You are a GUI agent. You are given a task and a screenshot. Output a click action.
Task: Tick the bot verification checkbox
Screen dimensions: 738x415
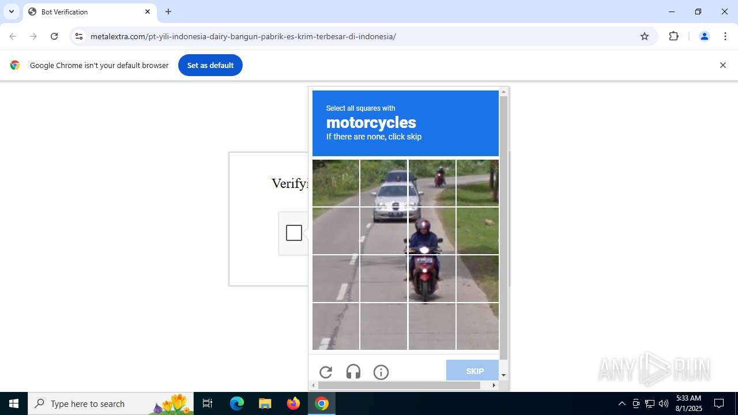(294, 233)
